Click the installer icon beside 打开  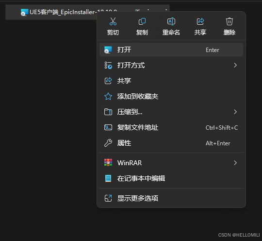(x=108, y=50)
